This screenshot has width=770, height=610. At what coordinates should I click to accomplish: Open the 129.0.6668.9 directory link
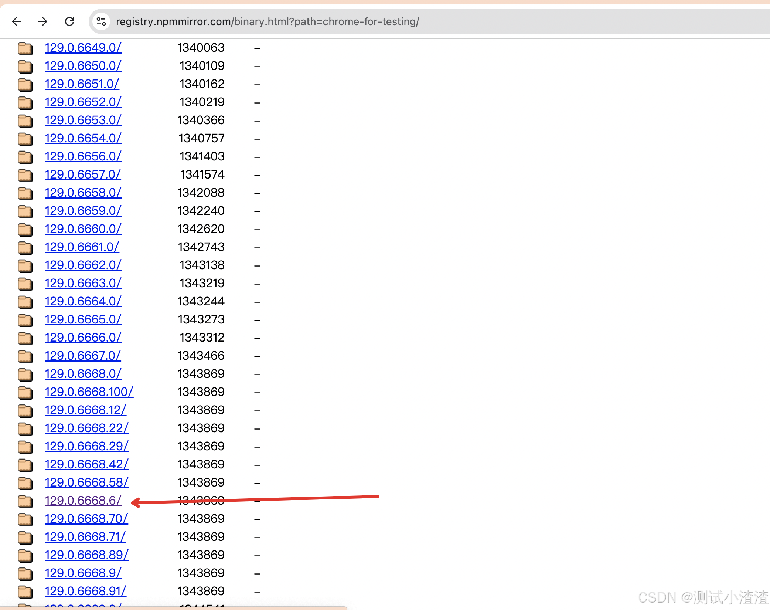pos(83,573)
